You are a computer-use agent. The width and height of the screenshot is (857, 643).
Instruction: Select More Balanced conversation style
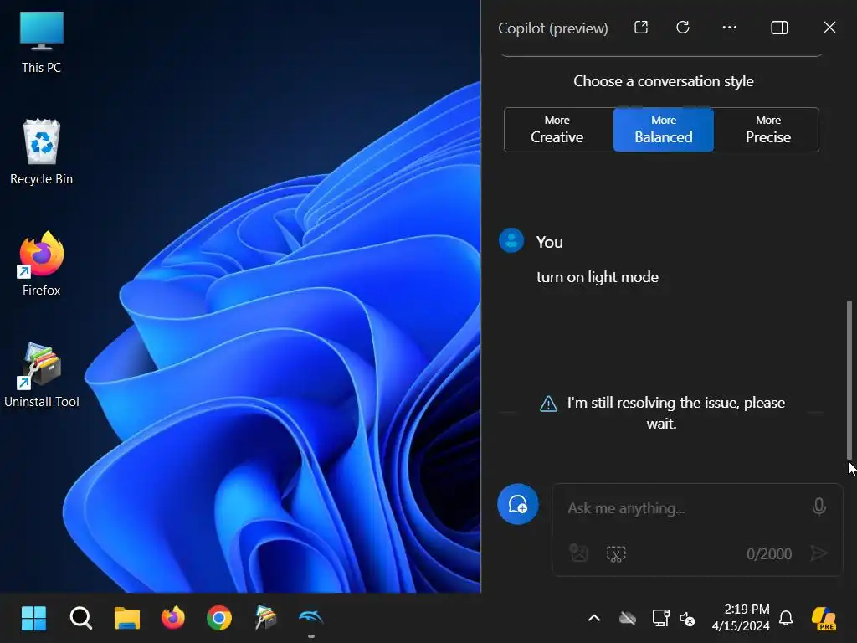coord(664,130)
